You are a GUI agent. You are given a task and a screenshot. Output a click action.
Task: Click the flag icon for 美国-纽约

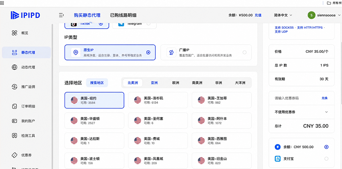(x=74, y=100)
